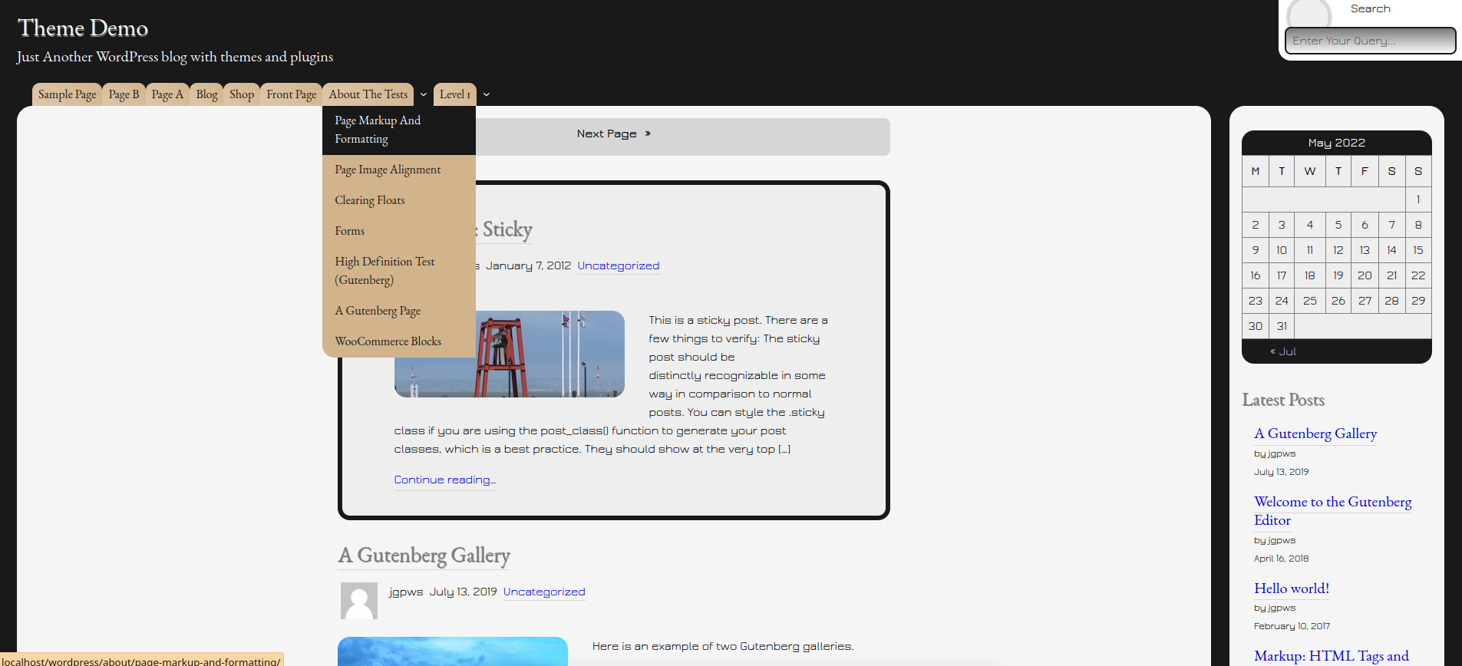Click the sticky post lighthouse thumbnail
The width and height of the screenshot is (1462, 666).
click(550, 354)
